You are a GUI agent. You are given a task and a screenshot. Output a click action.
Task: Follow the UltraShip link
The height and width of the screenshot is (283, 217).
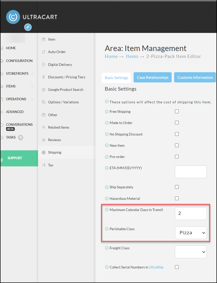[x=156, y=267]
